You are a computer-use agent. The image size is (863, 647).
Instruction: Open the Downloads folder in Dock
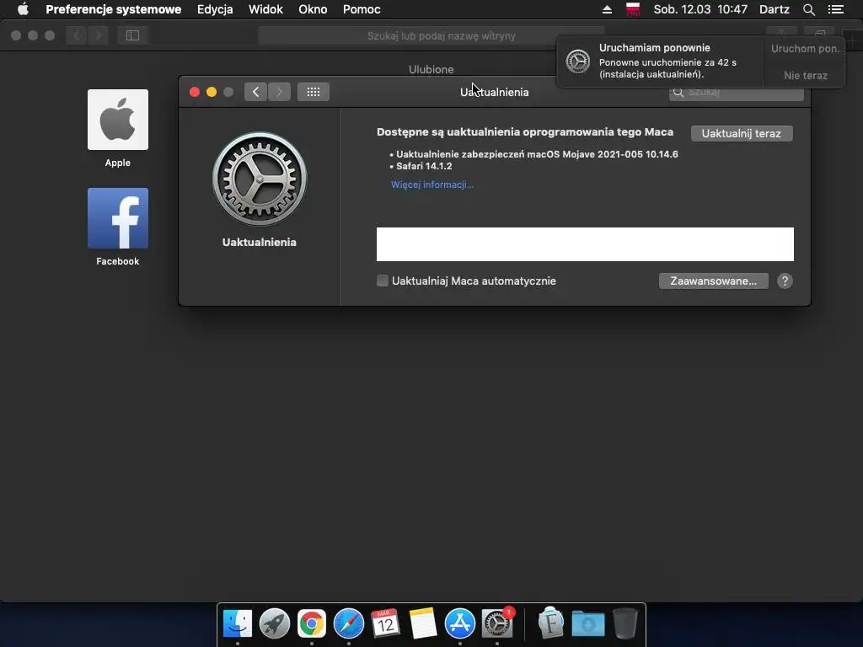pyautogui.click(x=587, y=624)
